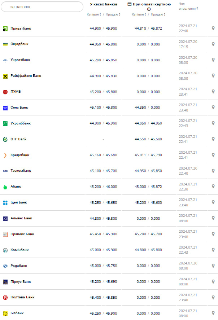Click the Абанк green apple logo

5,187
